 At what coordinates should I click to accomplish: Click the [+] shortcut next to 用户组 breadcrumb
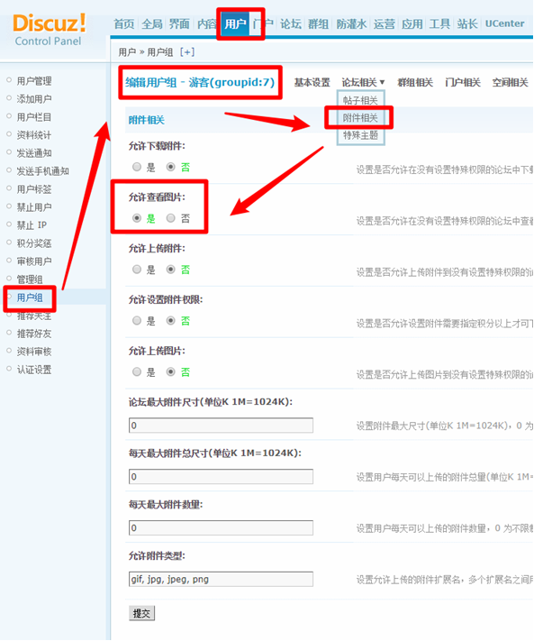(187, 52)
